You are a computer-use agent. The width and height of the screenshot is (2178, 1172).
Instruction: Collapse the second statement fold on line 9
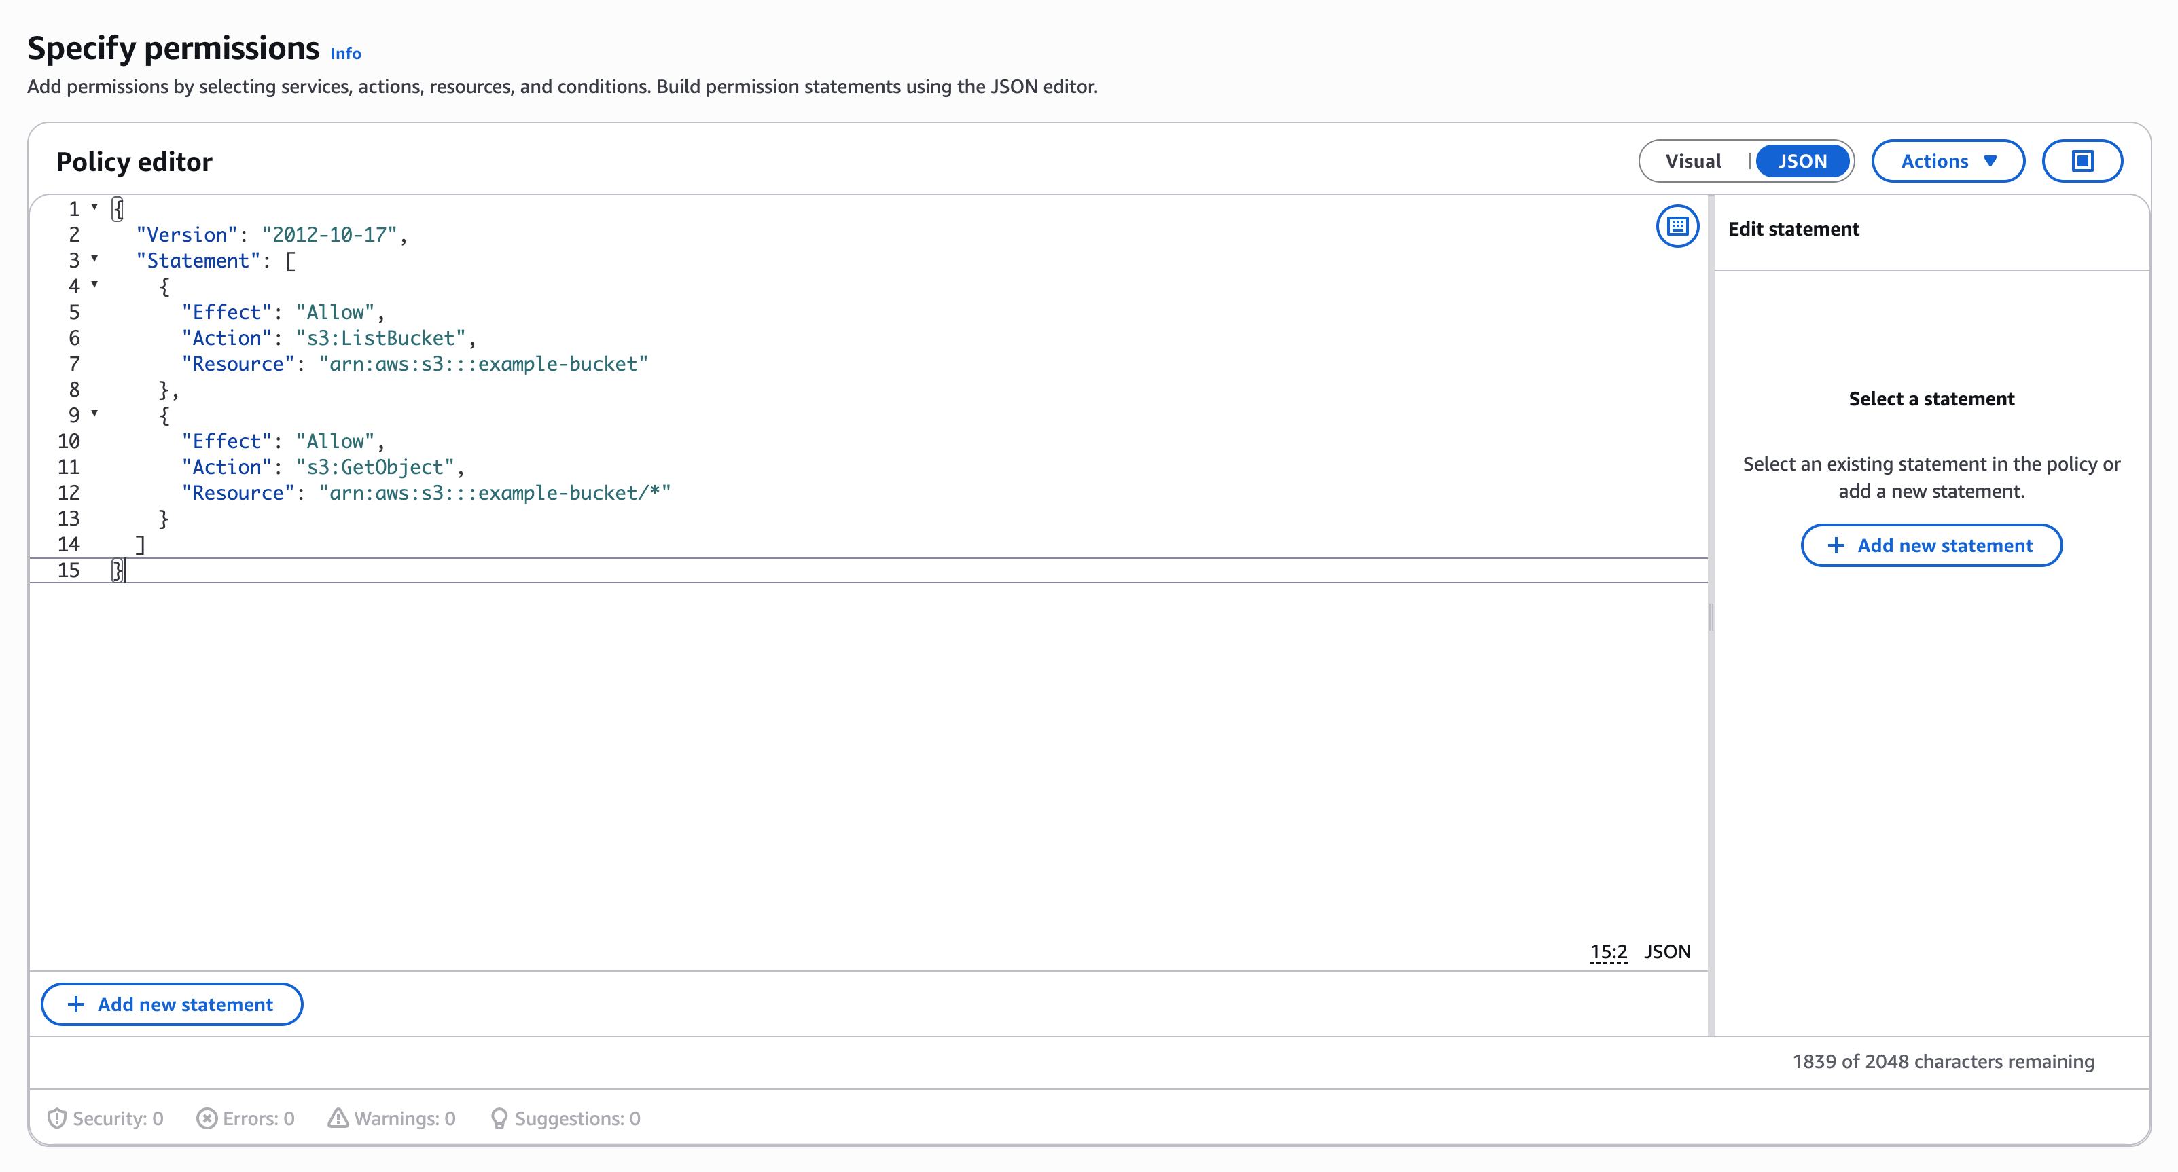point(94,414)
